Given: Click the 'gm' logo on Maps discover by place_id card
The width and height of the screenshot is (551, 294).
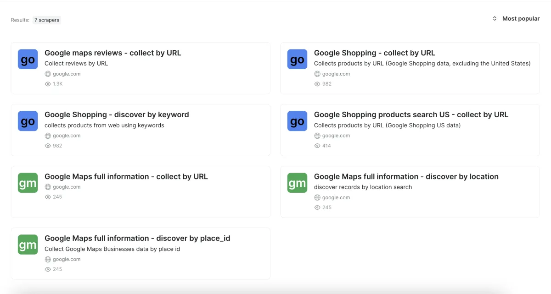Looking at the screenshot, I should point(28,245).
